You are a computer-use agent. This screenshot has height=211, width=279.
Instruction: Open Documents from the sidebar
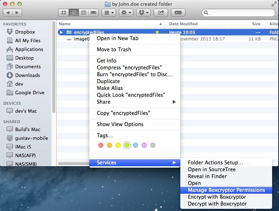click(x=23, y=66)
